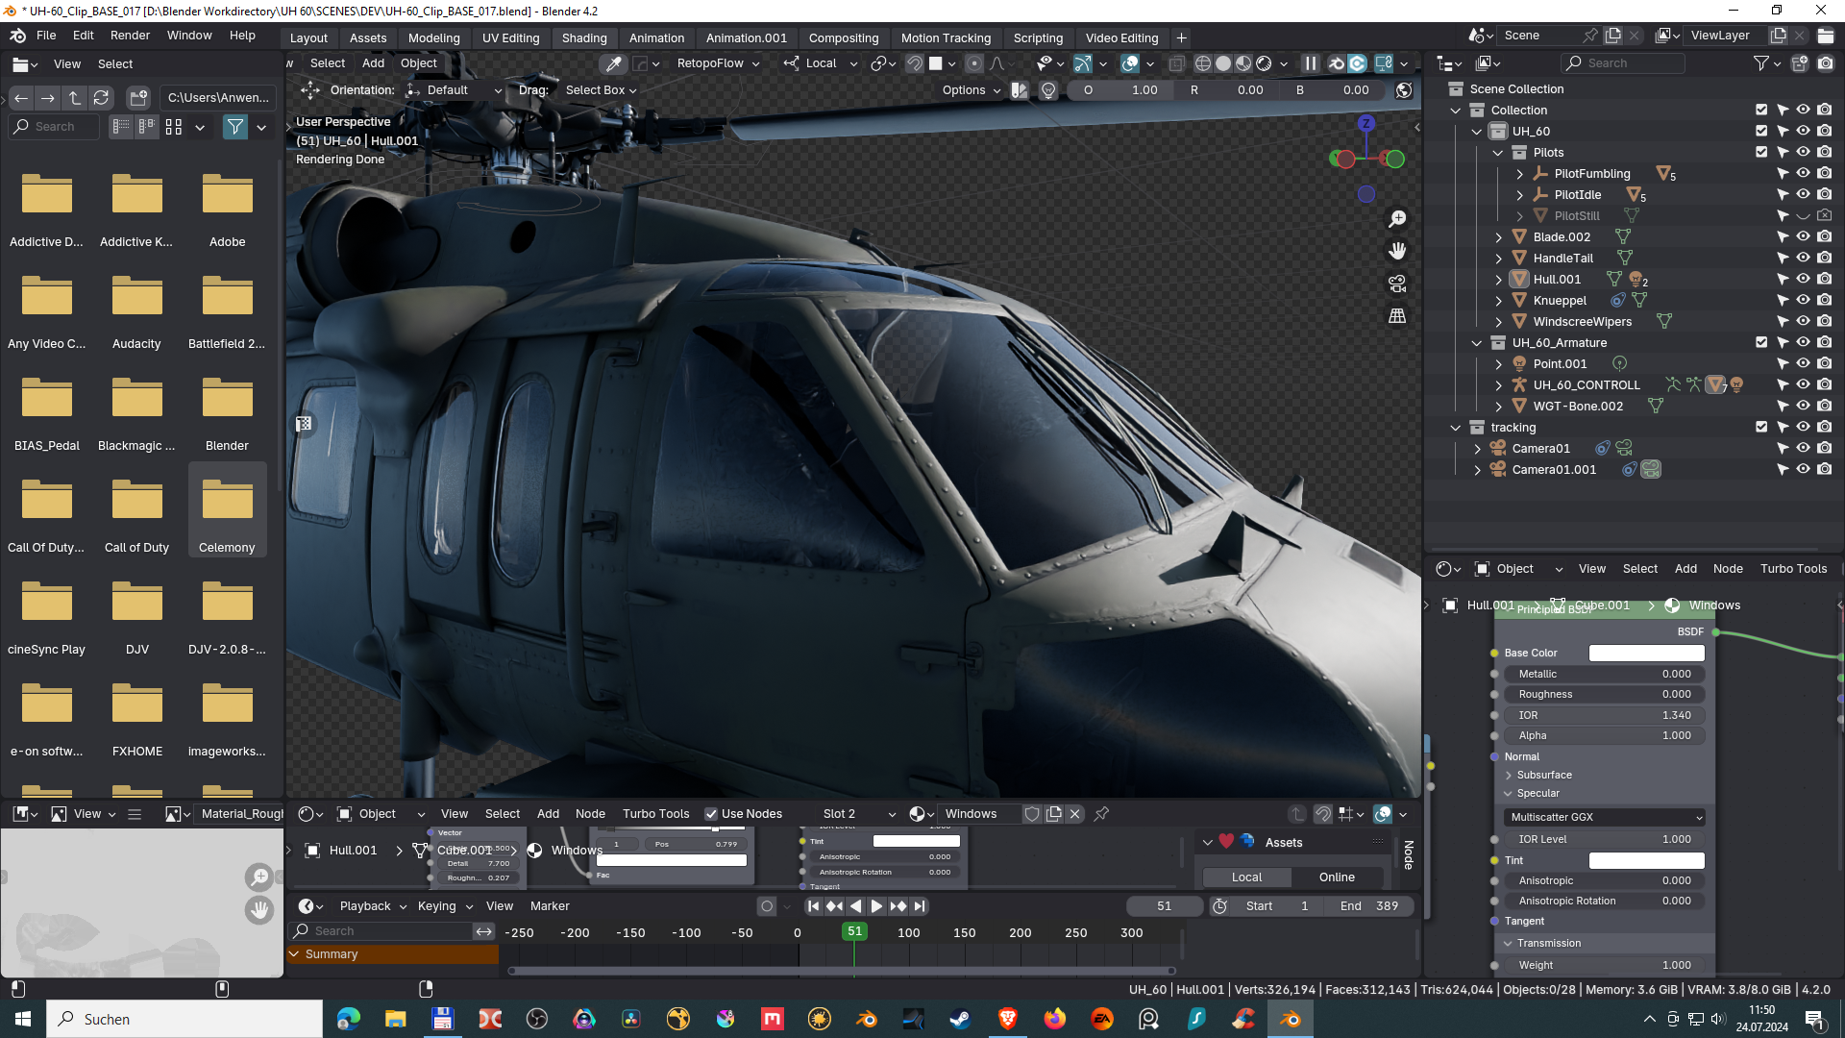The height and width of the screenshot is (1038, 1845).
Task: Disable Camera01 render camera icon
Action: click(1825, 448)
